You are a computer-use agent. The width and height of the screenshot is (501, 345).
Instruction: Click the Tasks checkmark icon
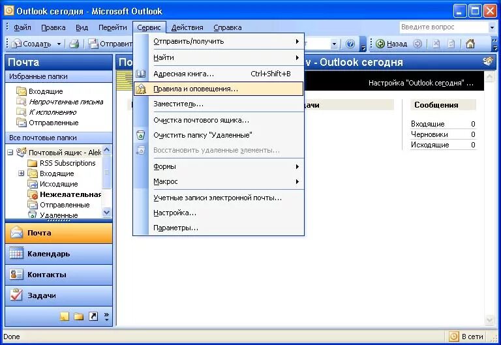16,295
